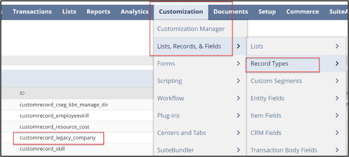Expand arrow beside Lists, Records, & Fields
The image size is (349, 157).
pos(239,46)
